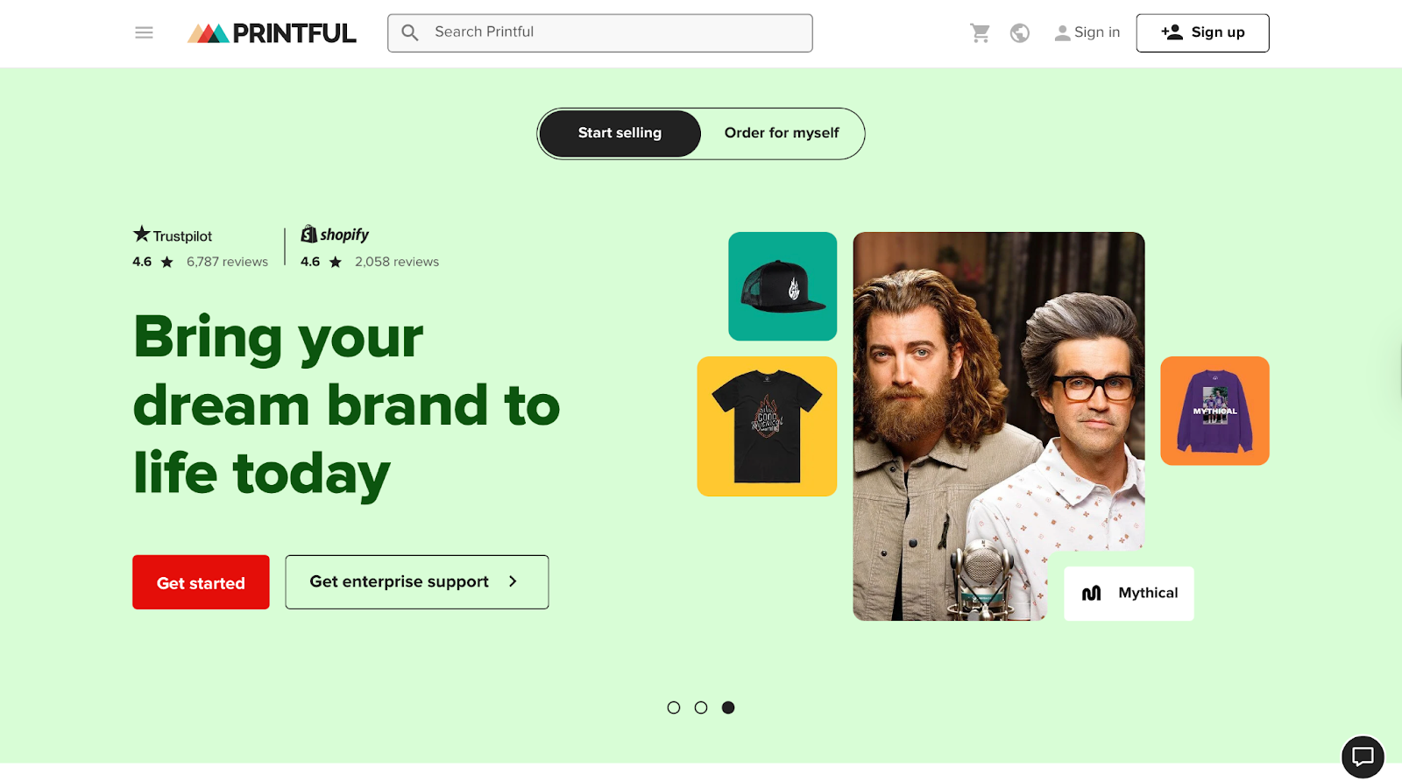Image resolution: width=1402 pixels, height=781 pixels.
Task: Switch to the Start selling tab
Action: (620, 133)
